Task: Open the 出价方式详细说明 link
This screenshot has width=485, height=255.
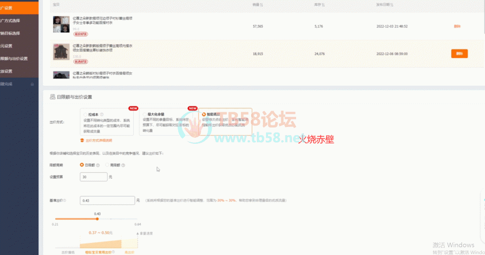Action: tap(99, 140)
